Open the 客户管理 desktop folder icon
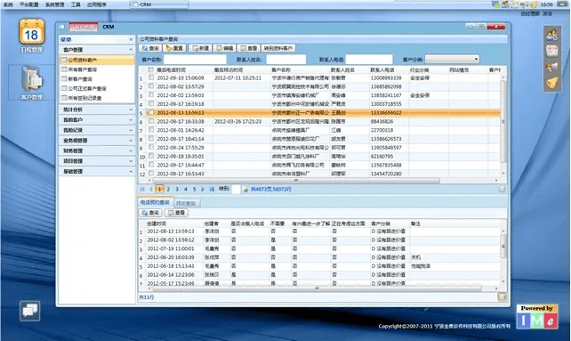 pos(32,78)
